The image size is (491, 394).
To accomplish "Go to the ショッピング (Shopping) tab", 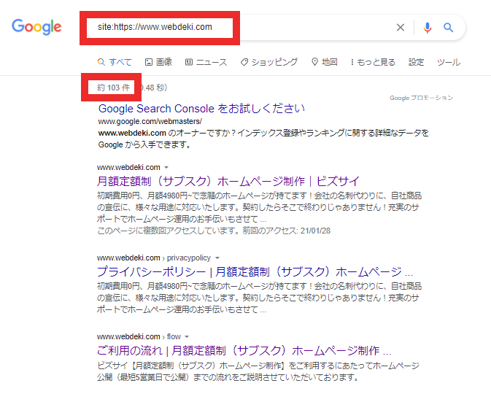I will pos(268,62).
